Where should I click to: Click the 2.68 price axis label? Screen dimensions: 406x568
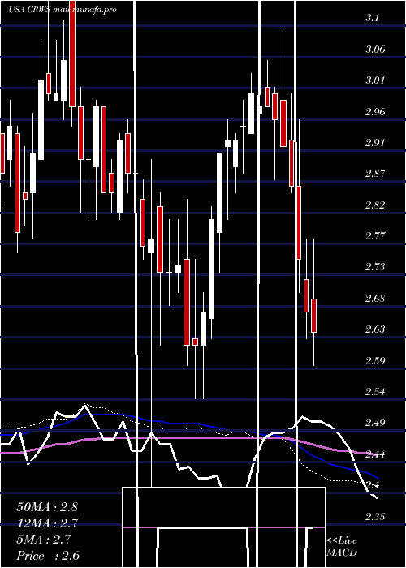click(x=375, y=299)
